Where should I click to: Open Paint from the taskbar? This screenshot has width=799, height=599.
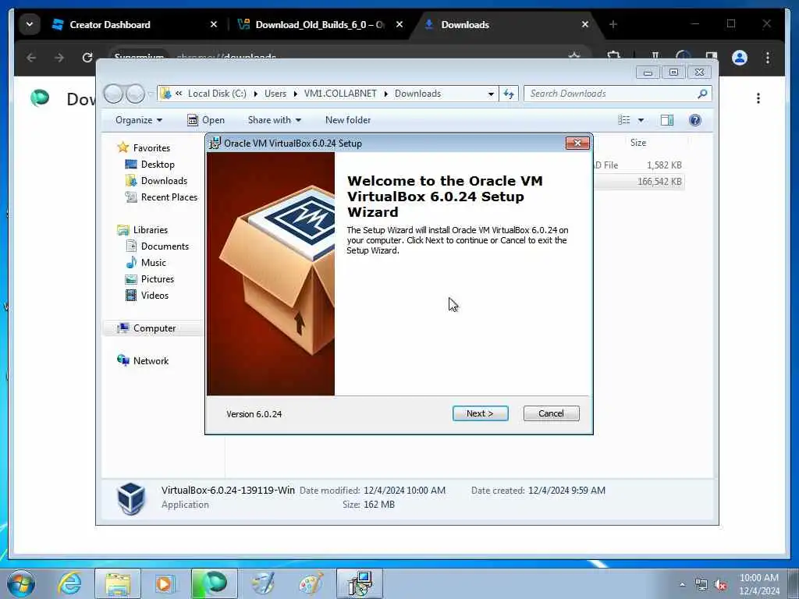[311, 583]
